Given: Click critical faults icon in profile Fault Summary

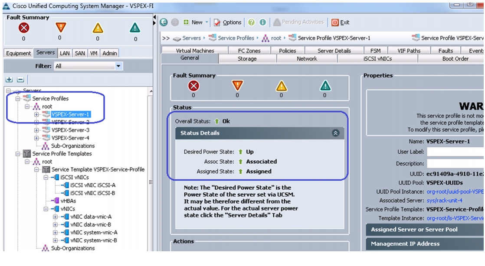Looking at the screenshot, I should (193, 86).
